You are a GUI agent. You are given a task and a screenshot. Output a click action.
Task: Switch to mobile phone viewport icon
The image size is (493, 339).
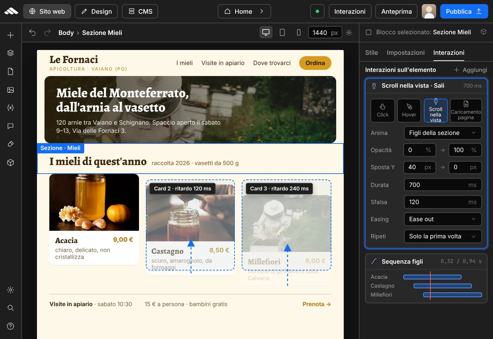(299, 33)
